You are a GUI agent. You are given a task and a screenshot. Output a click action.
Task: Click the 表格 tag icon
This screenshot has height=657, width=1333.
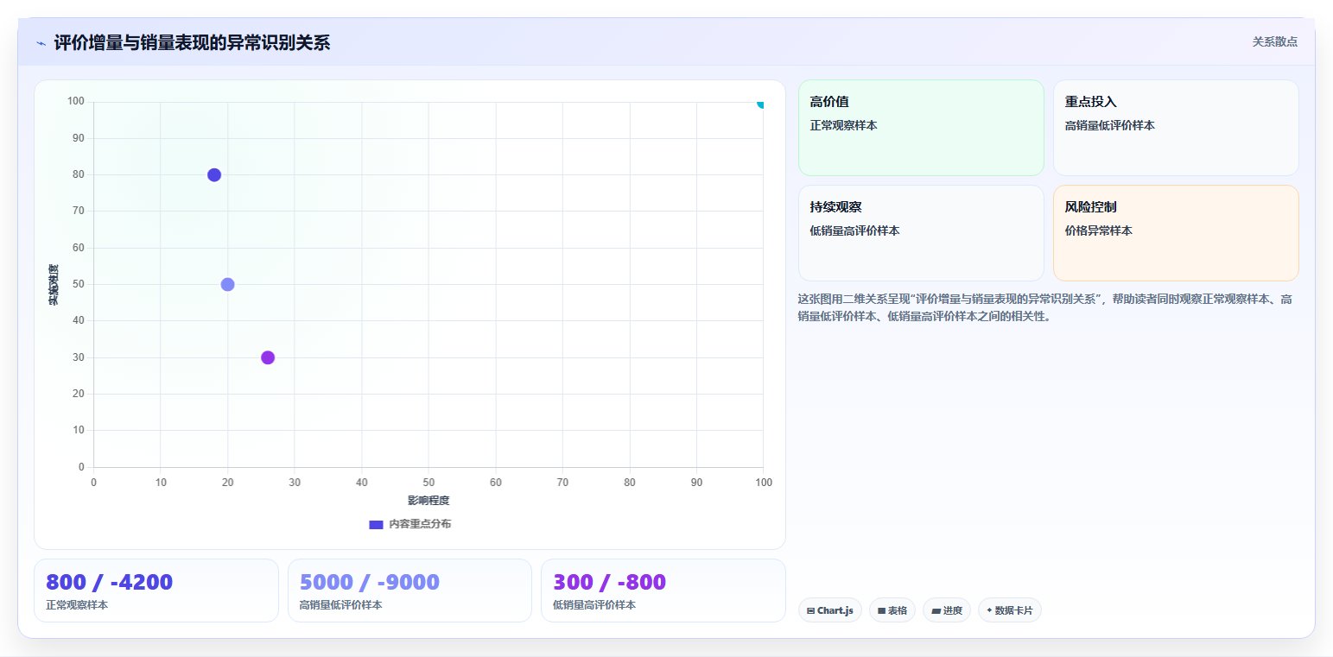tap(881, 610)
